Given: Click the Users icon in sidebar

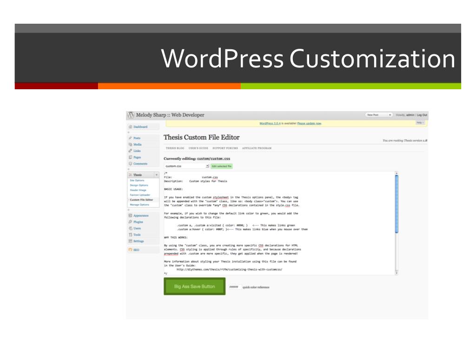Looking at the screenshot, I should point(130,228).
